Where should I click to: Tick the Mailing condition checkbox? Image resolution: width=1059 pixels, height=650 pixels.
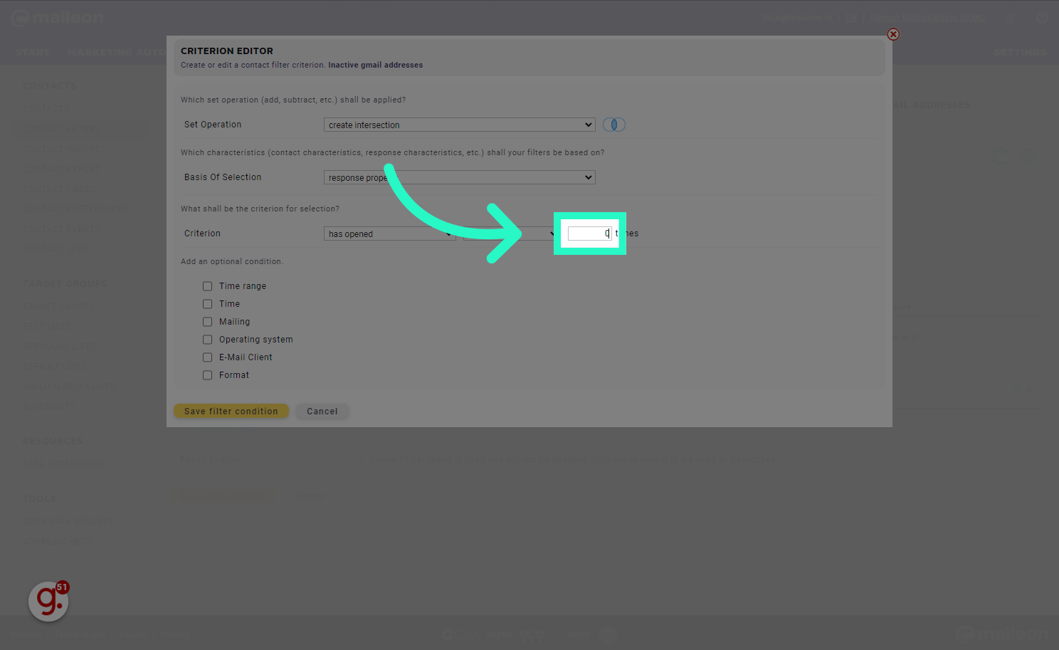point(208,322)
